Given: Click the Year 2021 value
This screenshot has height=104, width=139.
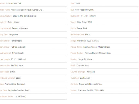Looking at the screenshot, I should click(78, 4).
